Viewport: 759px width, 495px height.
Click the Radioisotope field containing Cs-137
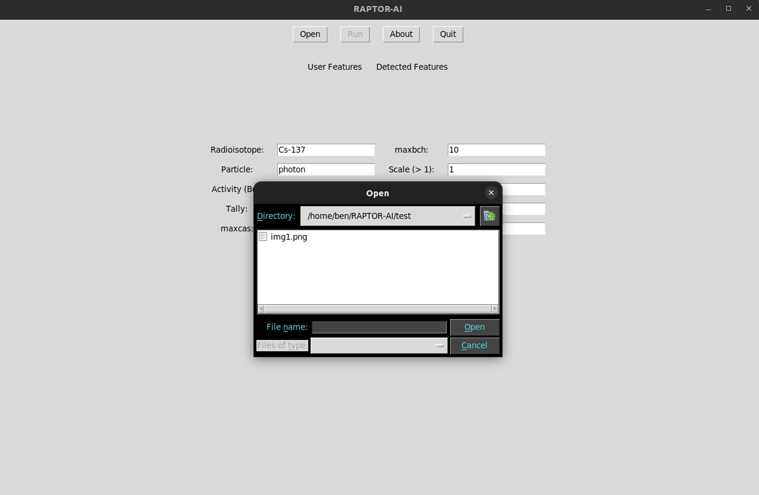click(x=326, y=150)
